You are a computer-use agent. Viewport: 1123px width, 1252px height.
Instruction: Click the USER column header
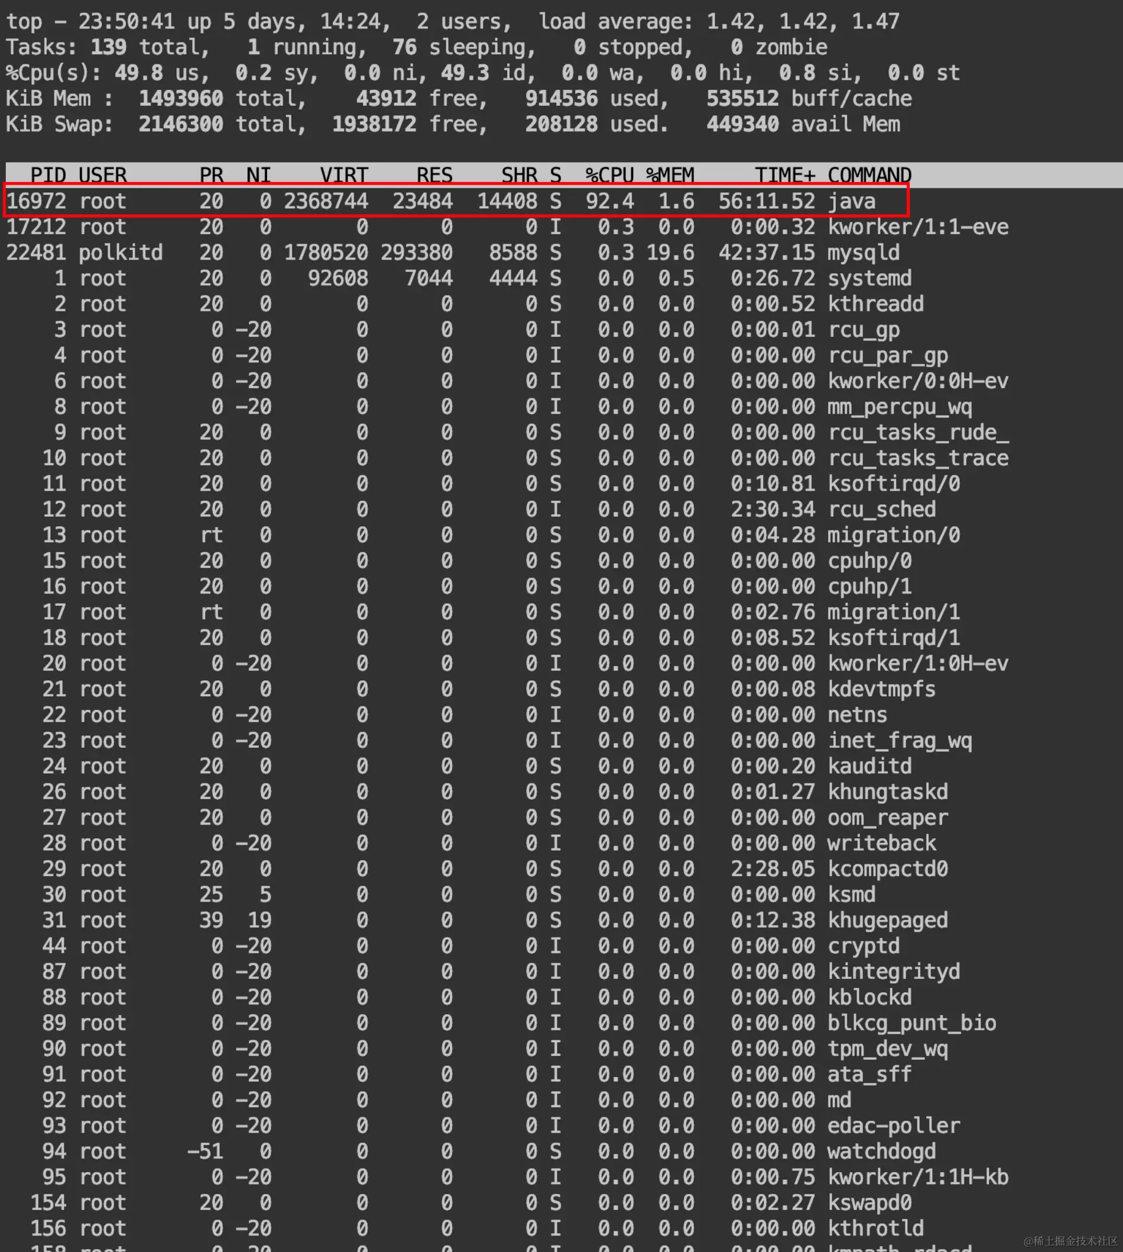pyautogui.click(x=102, y=175)
